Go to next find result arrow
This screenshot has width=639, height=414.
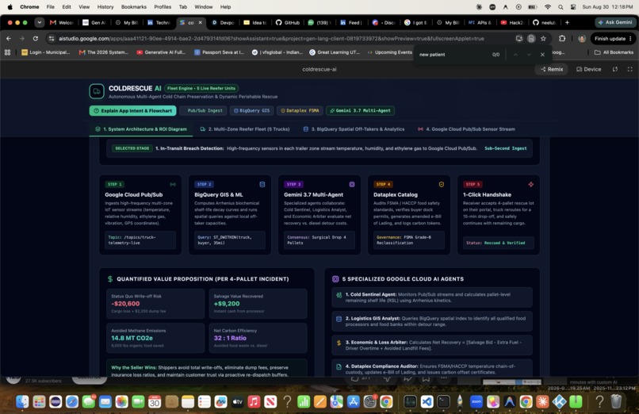[x=529, y=54]
